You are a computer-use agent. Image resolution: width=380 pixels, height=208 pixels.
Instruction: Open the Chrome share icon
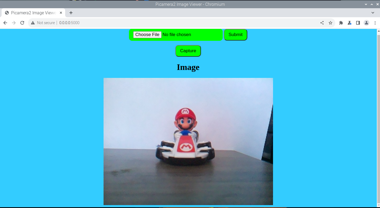click(x=322, y=23)
